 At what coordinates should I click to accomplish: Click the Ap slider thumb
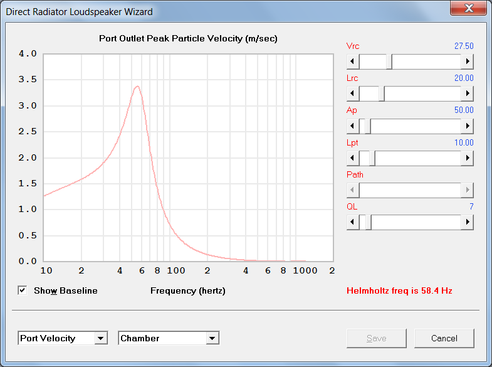tap(368, 126)
